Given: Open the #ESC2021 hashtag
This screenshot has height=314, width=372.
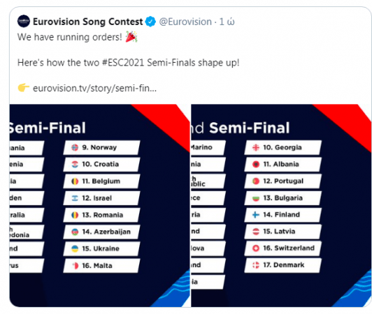Looking at the screenshot, I should click(x=123, y=63).
